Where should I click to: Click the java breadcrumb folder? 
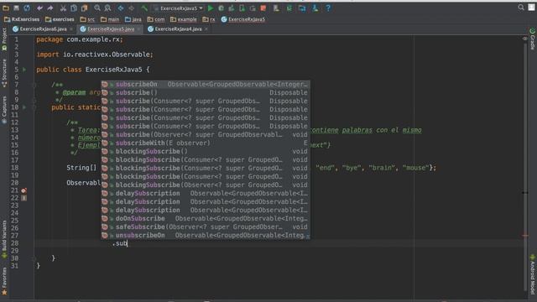point(133,19)
